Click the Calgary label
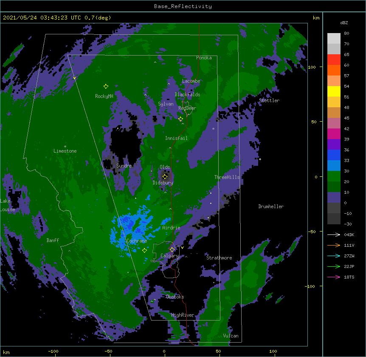The image size is (366, 357). coord(169,256)
